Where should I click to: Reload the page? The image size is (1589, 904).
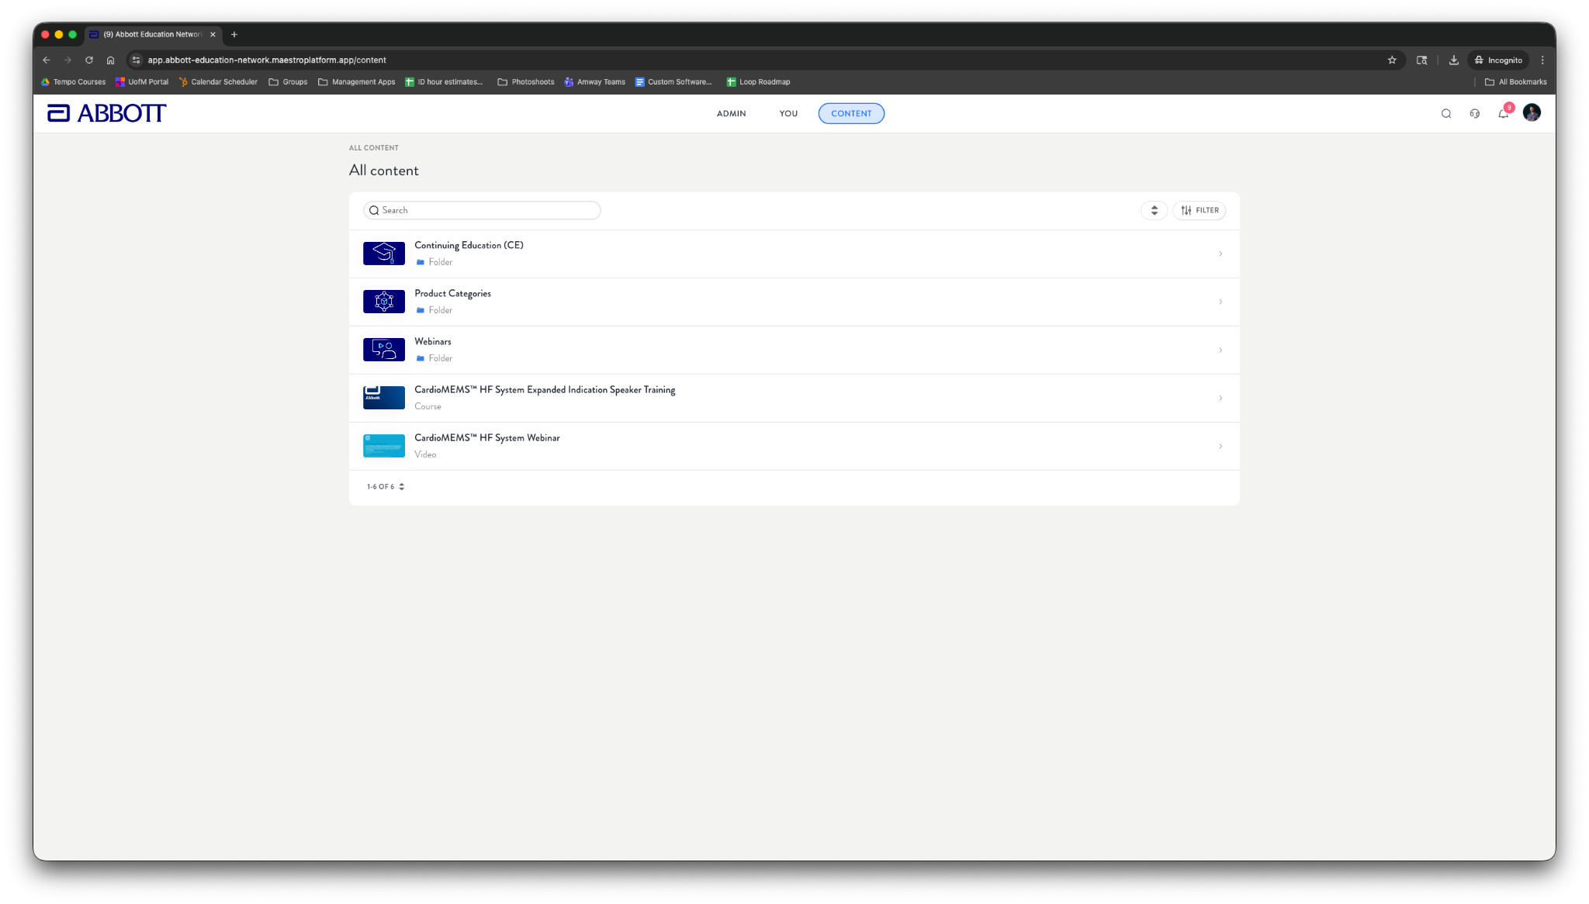(89, 60)
